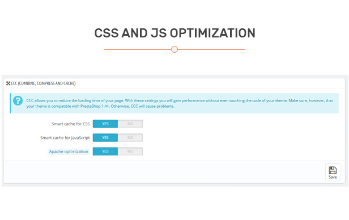Set Smart cache for JavaScript to YES

click(105, 138)
